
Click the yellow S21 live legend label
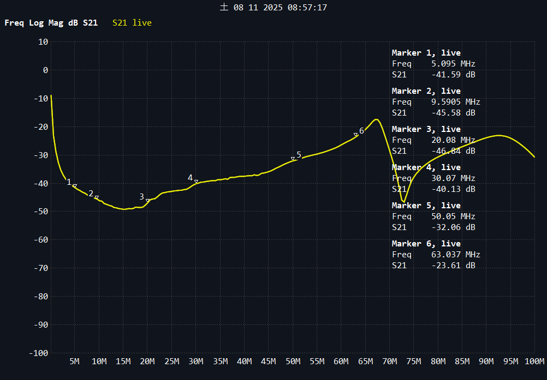click(132, 23)
